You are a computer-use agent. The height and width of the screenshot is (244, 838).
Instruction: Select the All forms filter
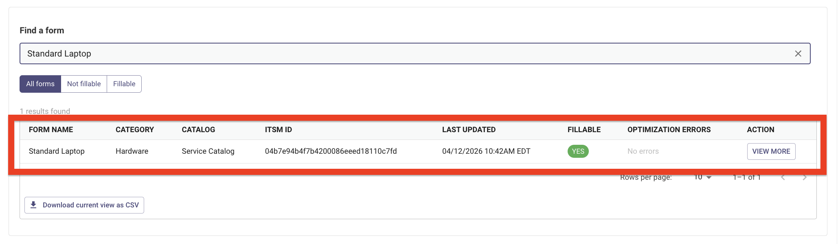point(40,84)
